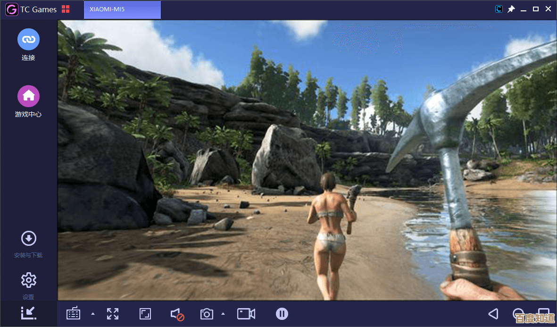Expand the arrow next to camera icon
Screen dimensions: 557x327
point(223,314)
